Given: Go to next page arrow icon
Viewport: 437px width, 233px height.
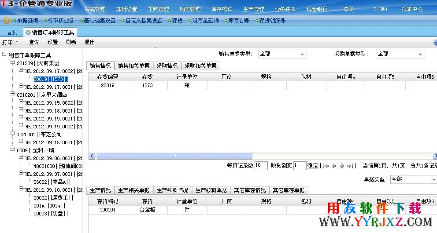Looking at the screenshot, I should [x=342, y=166].
